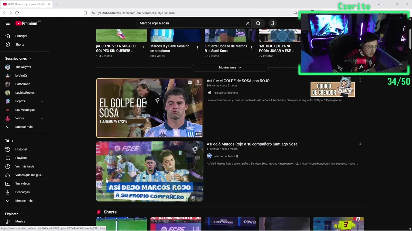412x231 pixels.
Task: Clear the search box with X
Action: tap(248, 23)
